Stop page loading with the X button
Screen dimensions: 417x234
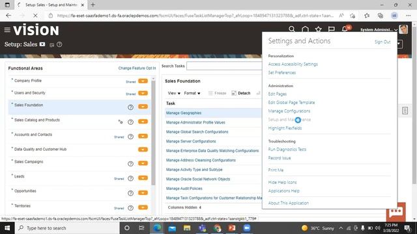35,16
